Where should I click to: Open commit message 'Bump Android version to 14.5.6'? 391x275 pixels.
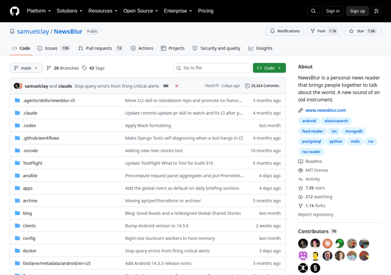157,226
